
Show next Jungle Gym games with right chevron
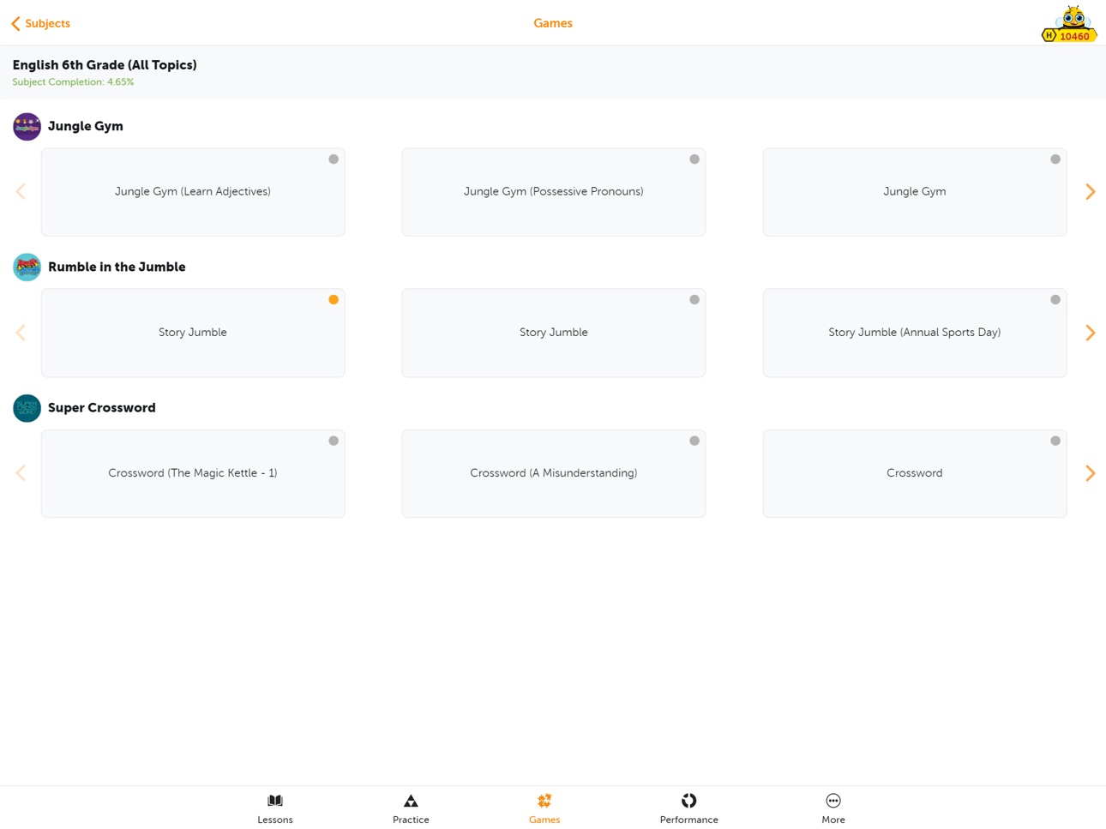pyautogui.click(x=1091, y=192)
